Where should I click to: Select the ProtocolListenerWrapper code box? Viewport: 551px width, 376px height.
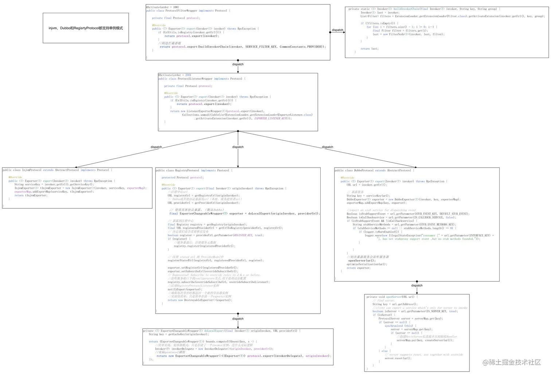237,101
